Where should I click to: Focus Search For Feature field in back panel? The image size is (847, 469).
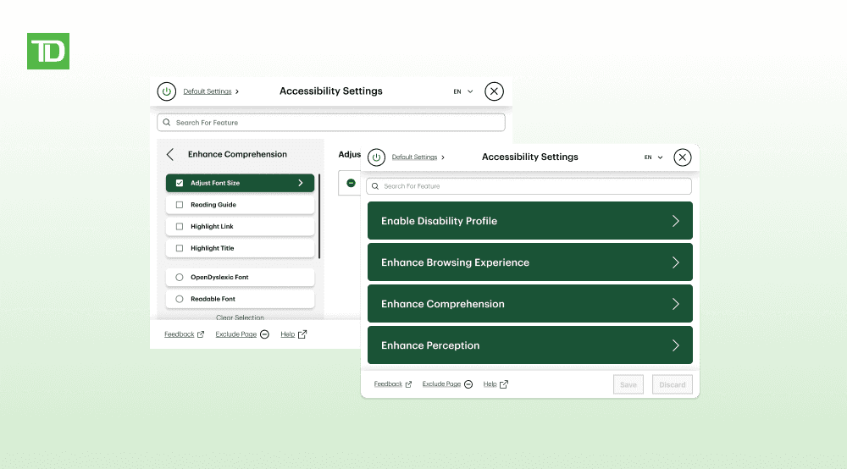[x=331, y=123]
